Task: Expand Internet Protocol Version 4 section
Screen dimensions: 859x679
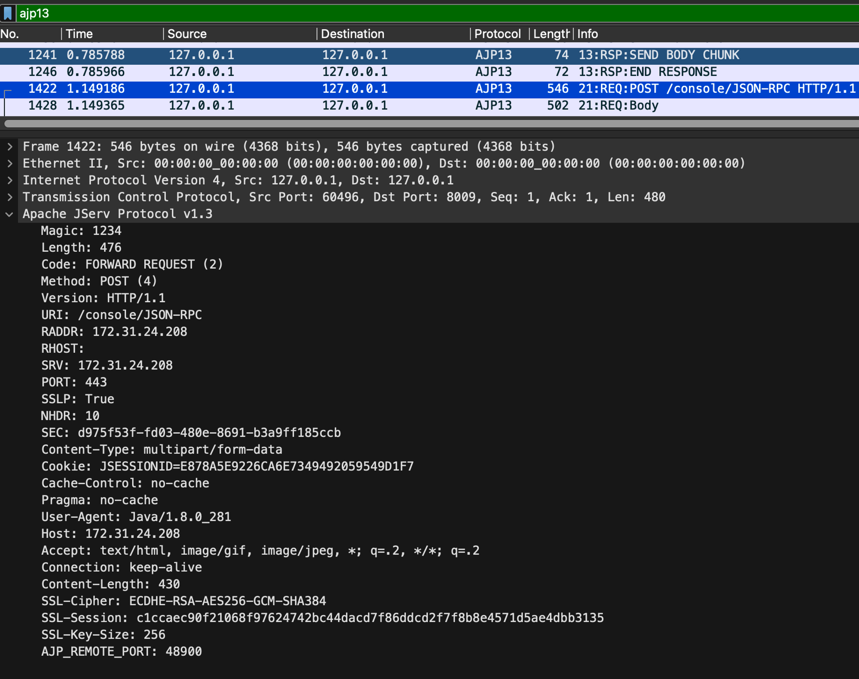Action: click(9, 180)
